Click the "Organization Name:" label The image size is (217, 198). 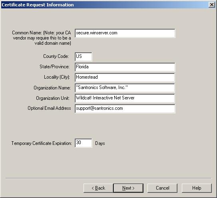[52, 88]
